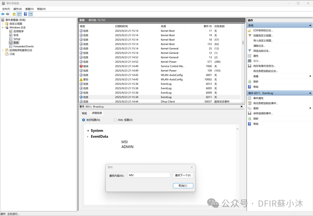313x216 pixels.
Task: Click the event list vertical scrollbar thumb
Action: pos(243,43)
